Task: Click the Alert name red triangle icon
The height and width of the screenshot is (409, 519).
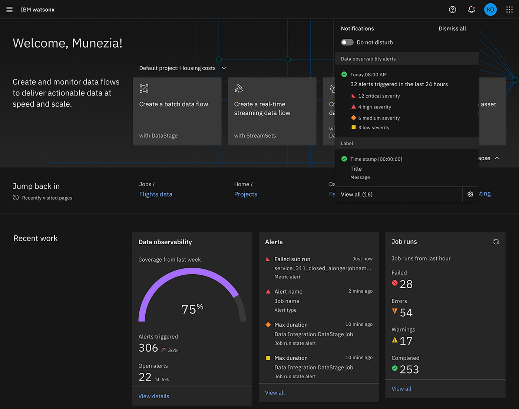Action: pyautogui.click(x=268, y=292)
